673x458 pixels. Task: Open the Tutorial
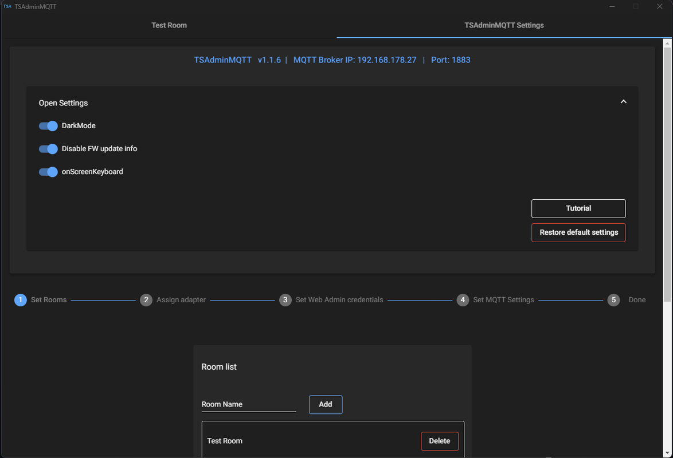pos(578,208)
